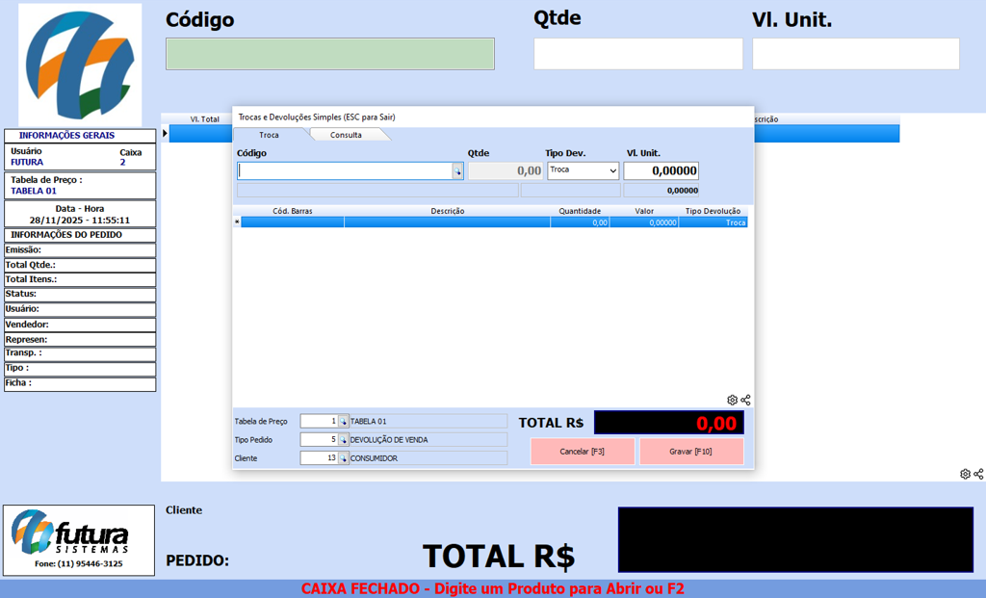
Task: Open the main window gear settings icon
Action: (x=965, y=474)
